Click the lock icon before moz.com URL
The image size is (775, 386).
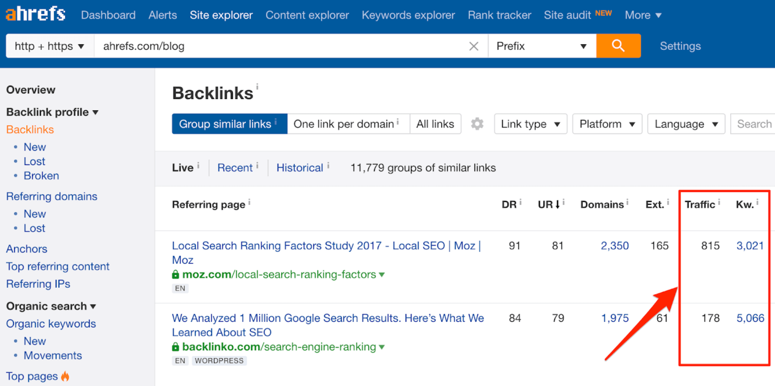pos(176,274)
